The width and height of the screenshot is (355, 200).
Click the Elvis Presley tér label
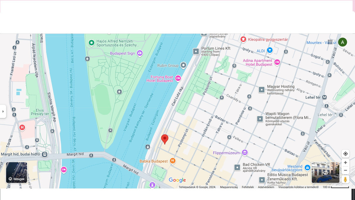[x=40, y=112]
